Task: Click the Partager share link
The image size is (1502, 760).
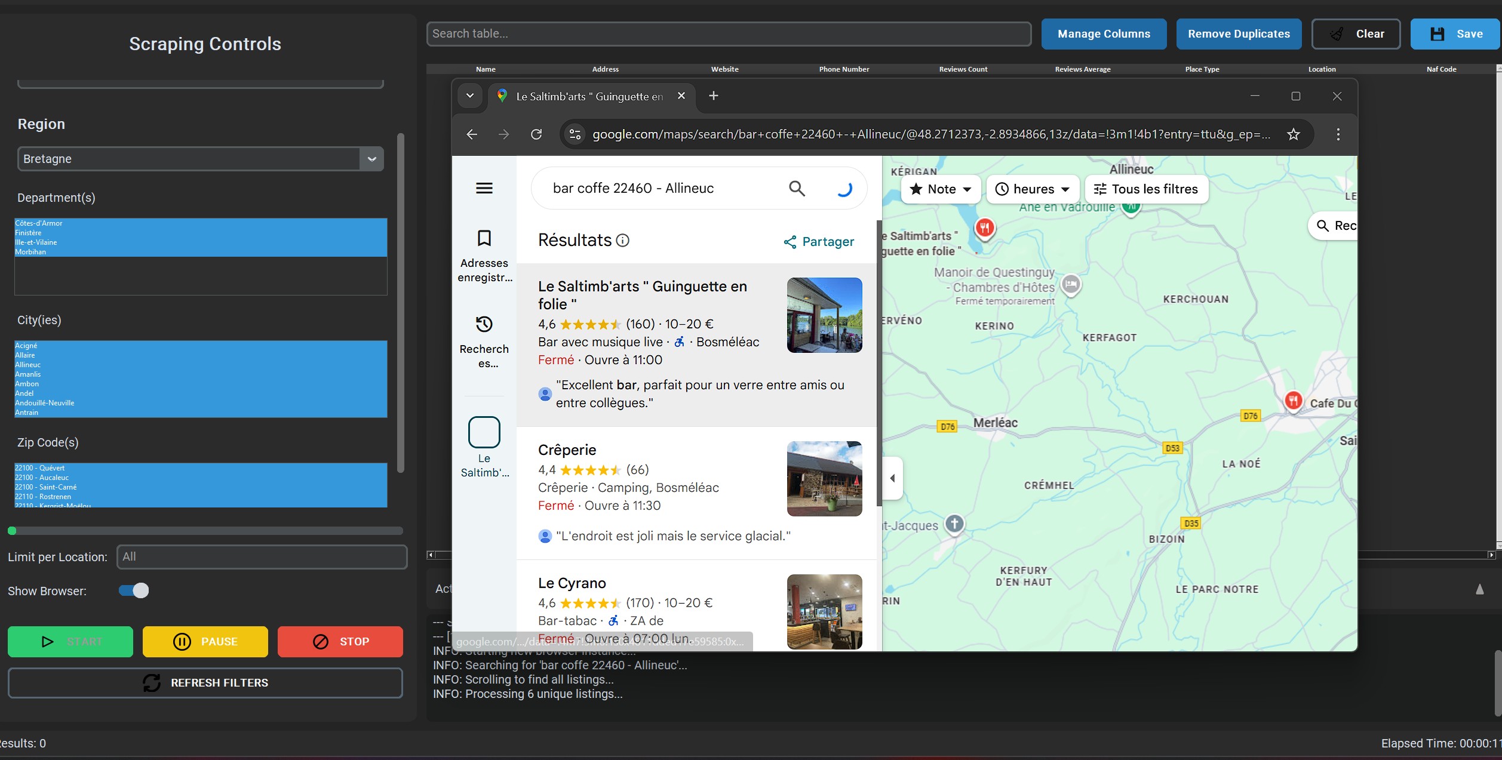Action: 819,242
